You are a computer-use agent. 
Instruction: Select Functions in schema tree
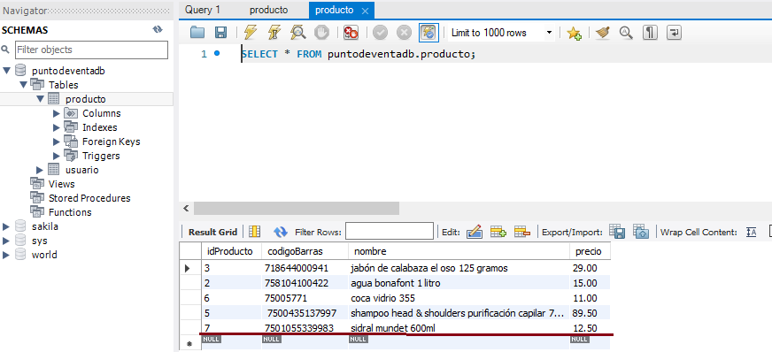70,213
